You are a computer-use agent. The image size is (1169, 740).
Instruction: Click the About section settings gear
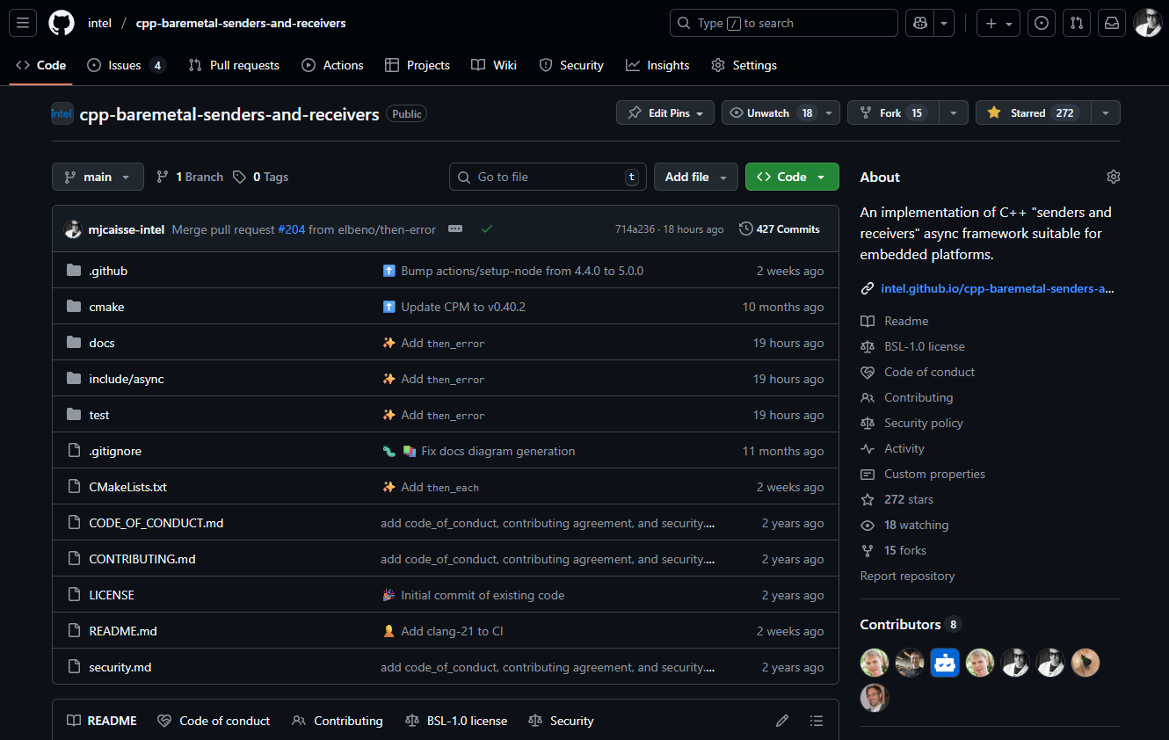pyautogui.click(x=1113, y=177)
